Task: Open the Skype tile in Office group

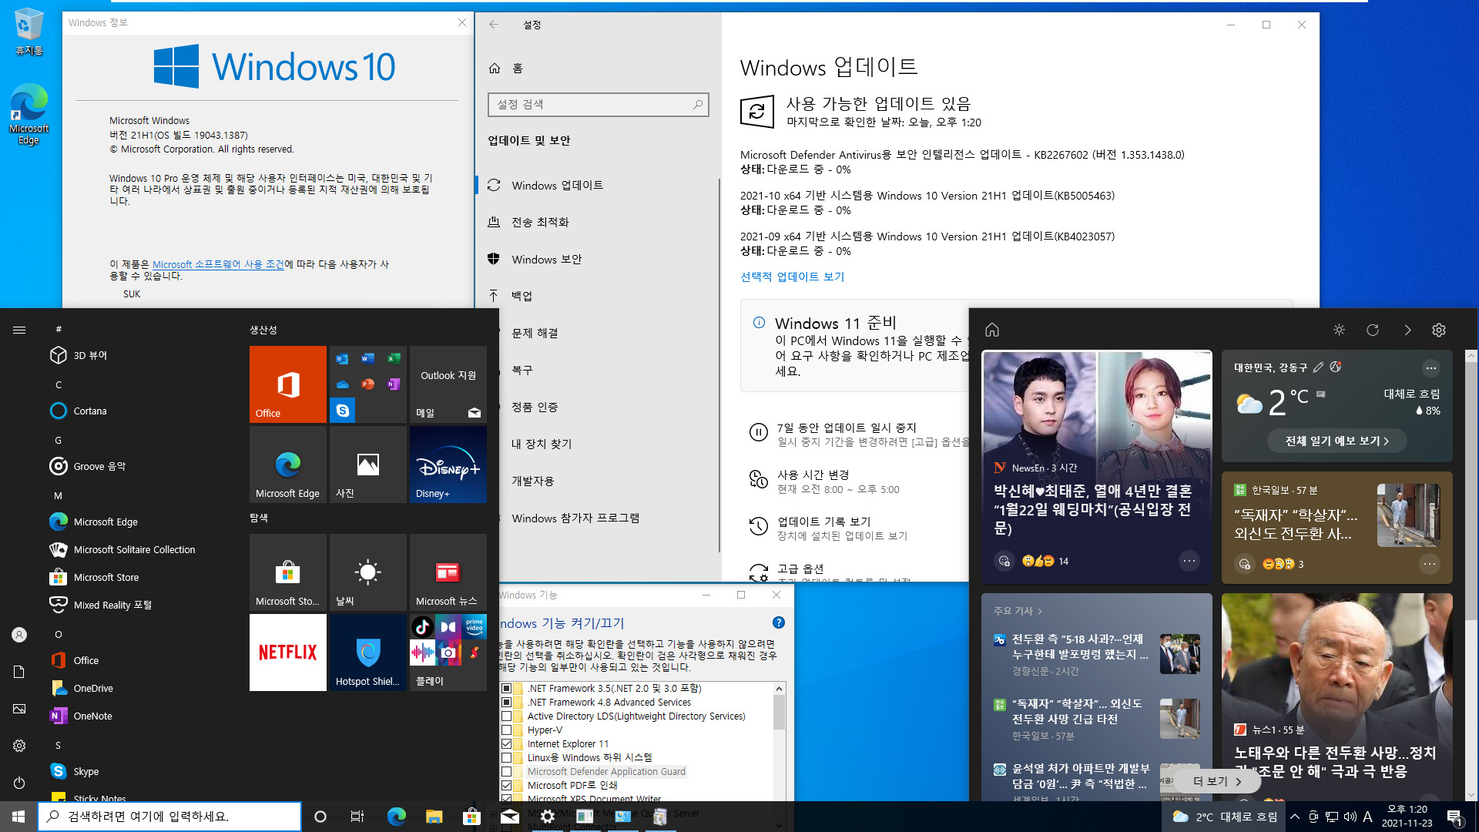Action: click(x=343, y=411)
